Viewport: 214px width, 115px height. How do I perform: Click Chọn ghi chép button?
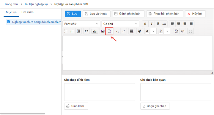(x=155, y=106)
